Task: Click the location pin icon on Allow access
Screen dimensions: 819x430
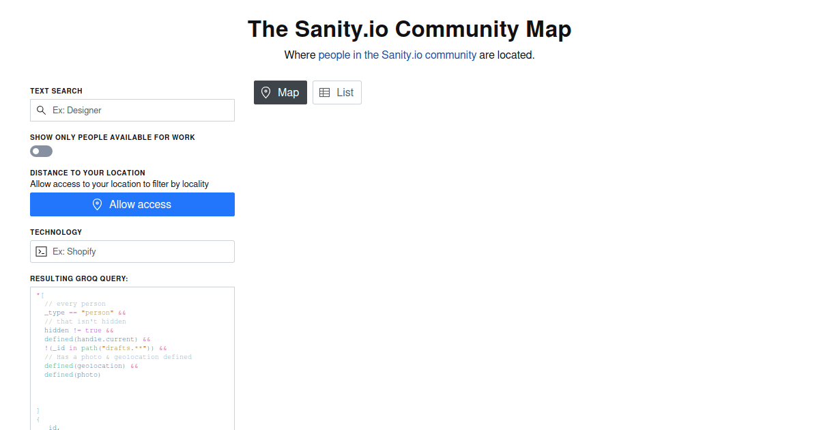Action: click(98, 204)
